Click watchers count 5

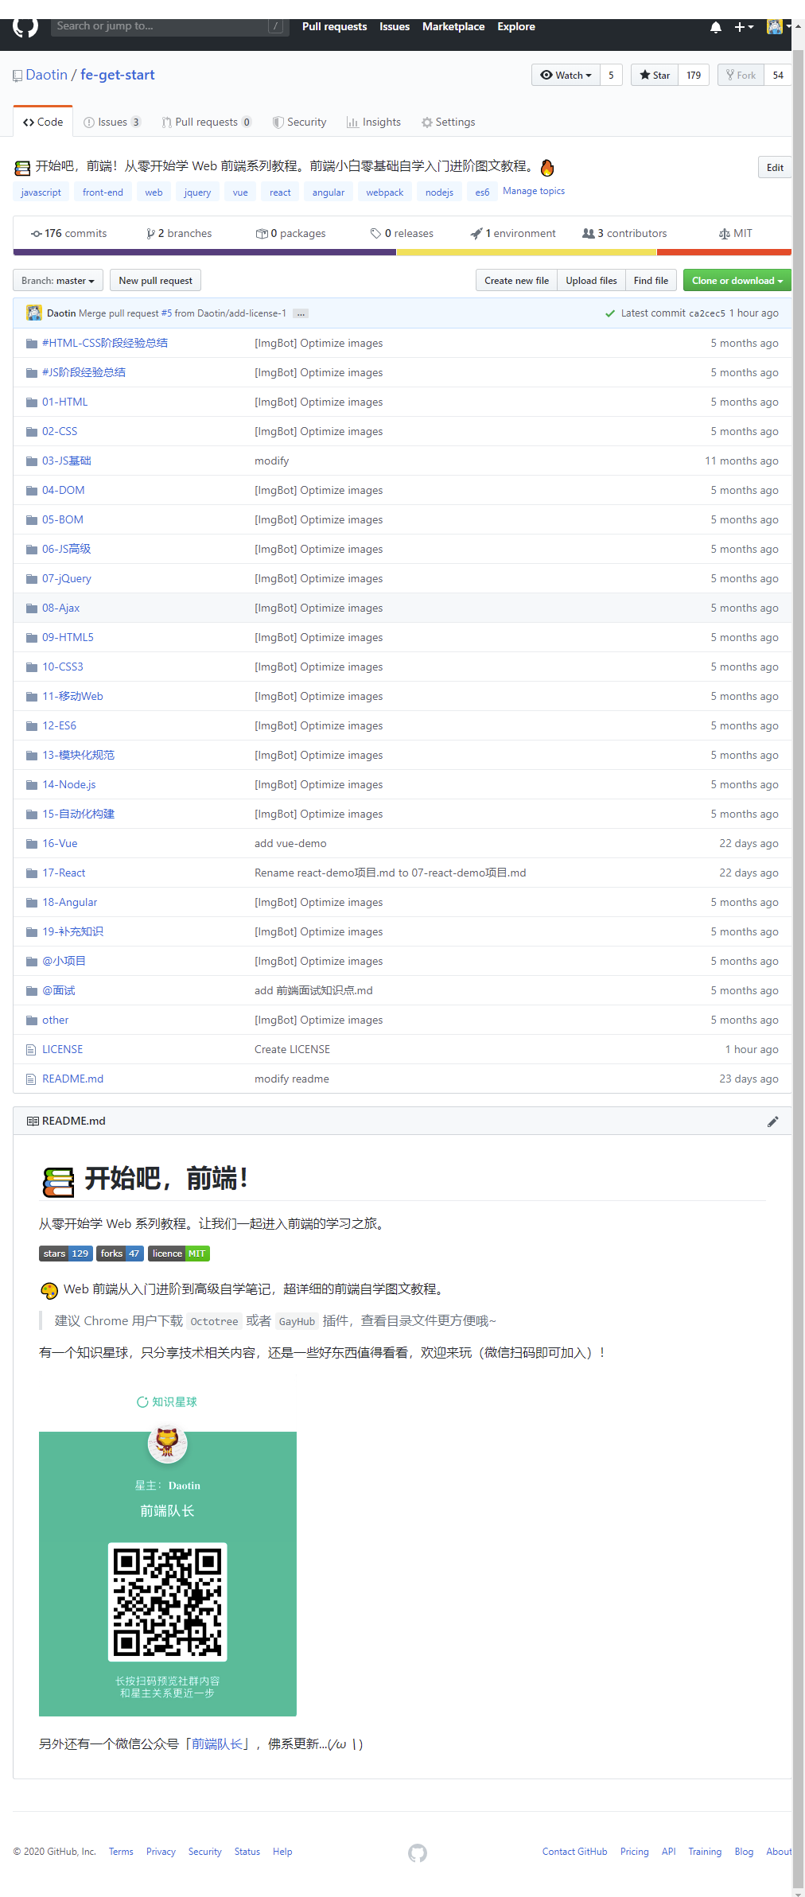pos(611,75)
